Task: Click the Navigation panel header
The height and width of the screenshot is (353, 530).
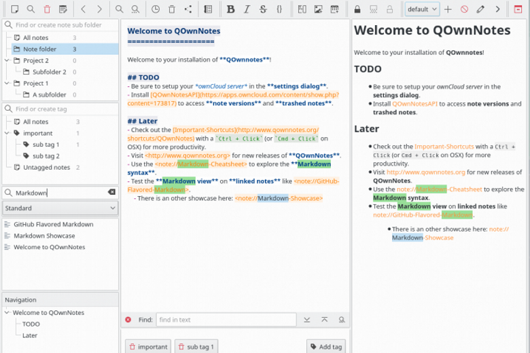Action: [60, 300]
